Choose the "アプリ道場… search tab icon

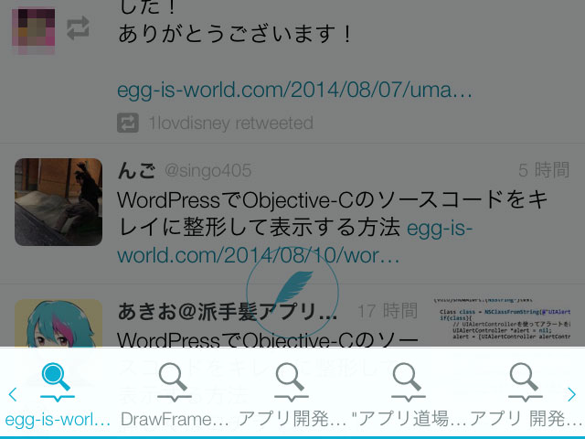(x=408, y=382)
